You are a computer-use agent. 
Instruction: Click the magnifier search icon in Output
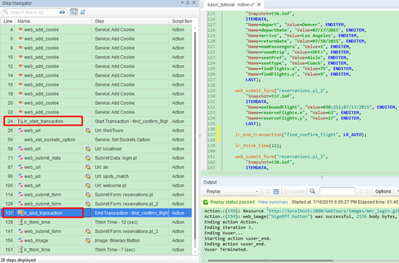tap(312, 191)
